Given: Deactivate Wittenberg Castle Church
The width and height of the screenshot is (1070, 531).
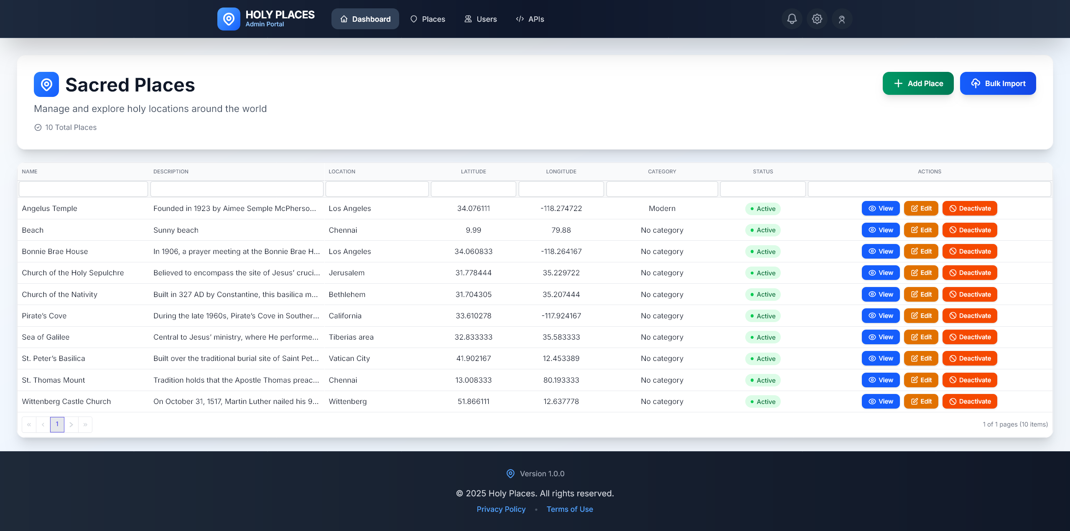Looking at the screenshot, I should [x=970, y=401].
